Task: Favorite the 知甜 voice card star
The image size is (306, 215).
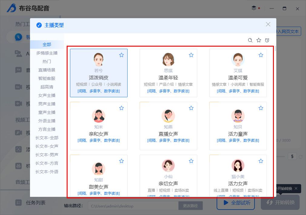Action: click(121, 161)
